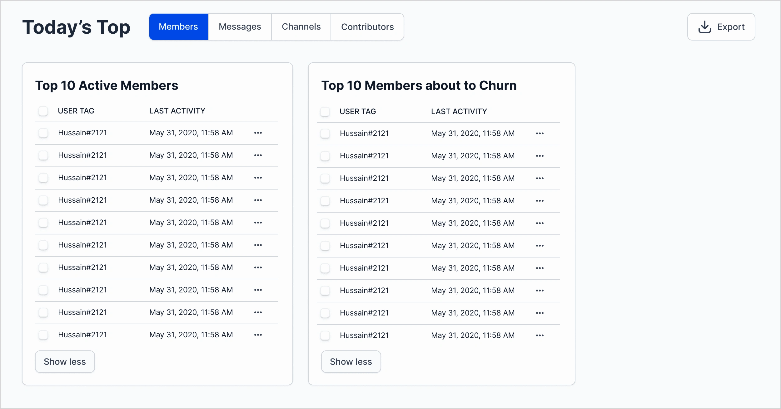
Task: Open ellipsis menu for second Active Members row
Action: click(258, 155)
